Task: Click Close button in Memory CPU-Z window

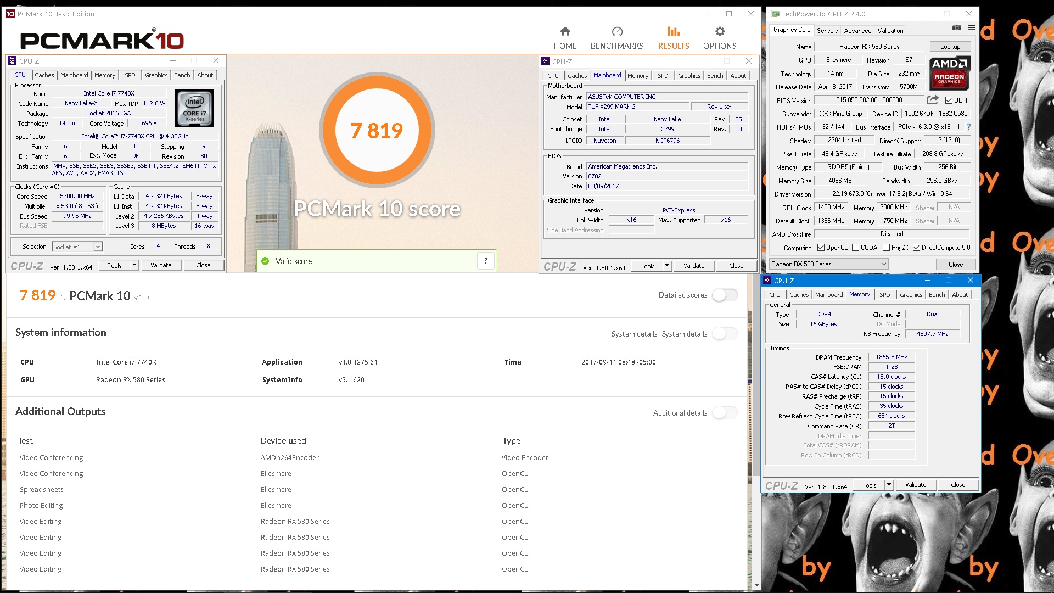Action: point(958,485)
